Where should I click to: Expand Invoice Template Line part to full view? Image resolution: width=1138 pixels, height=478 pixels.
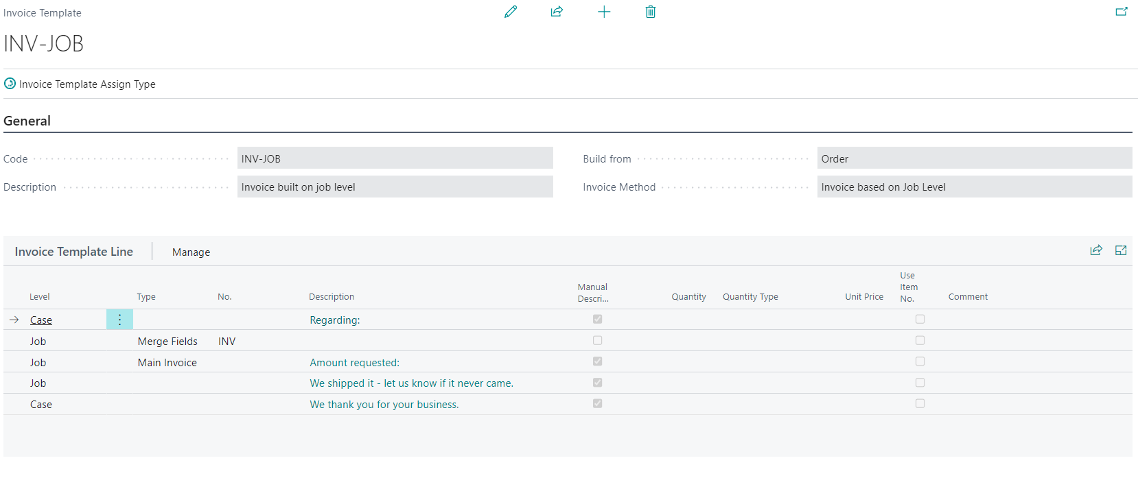[x=1121, y=250]
